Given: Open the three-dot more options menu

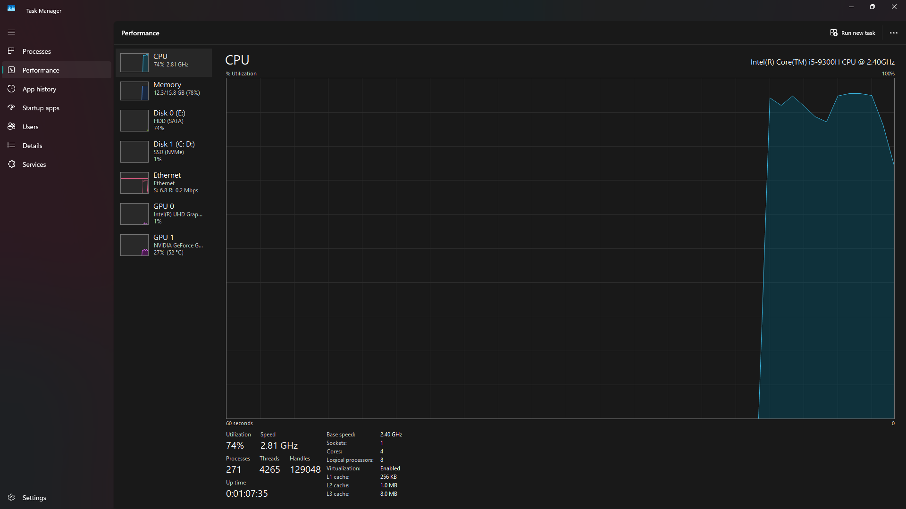Looking at the screenshot, I should click(x=893, y=33).
